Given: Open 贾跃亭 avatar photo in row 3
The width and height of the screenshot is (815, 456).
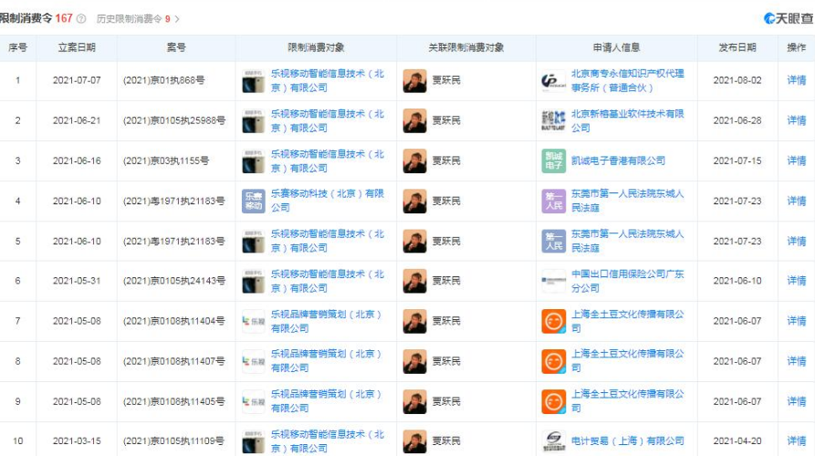Looking at the screenshot, I should pyautogui.click(x=414, y=161).
